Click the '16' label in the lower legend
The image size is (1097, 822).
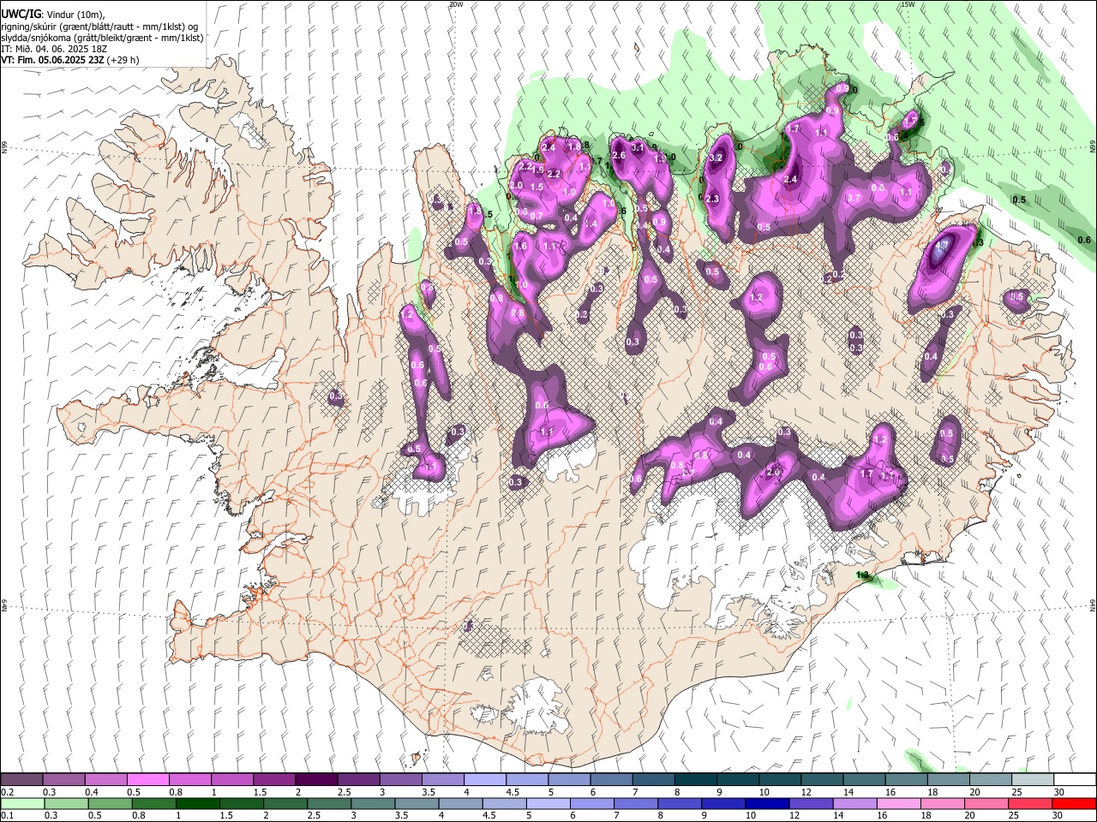click(x=884, y=815)
